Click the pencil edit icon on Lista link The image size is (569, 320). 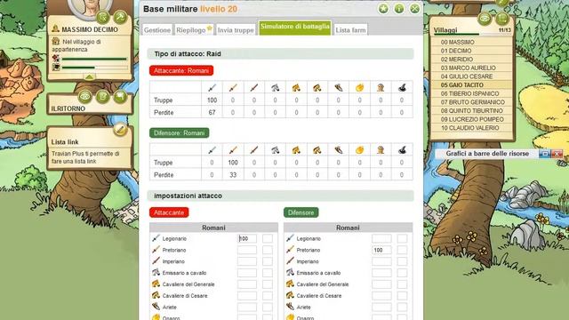point(120,130)
